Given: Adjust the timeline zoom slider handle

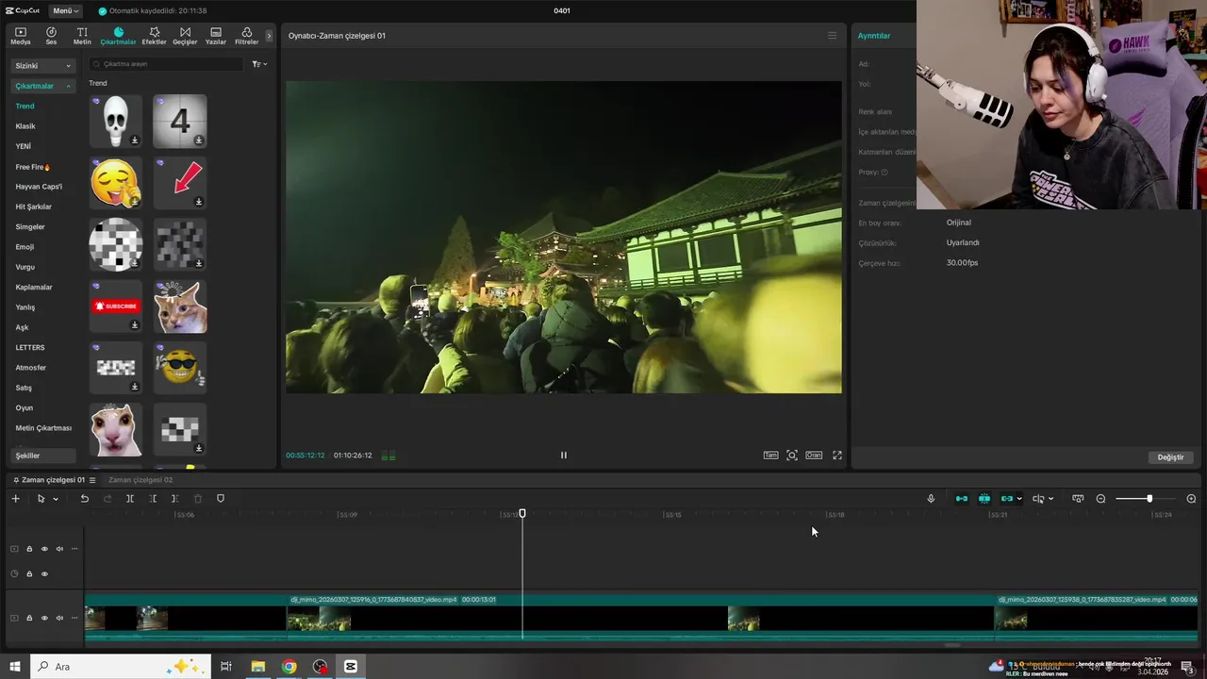Looking at the screenshot, I should click(1149, 499).
